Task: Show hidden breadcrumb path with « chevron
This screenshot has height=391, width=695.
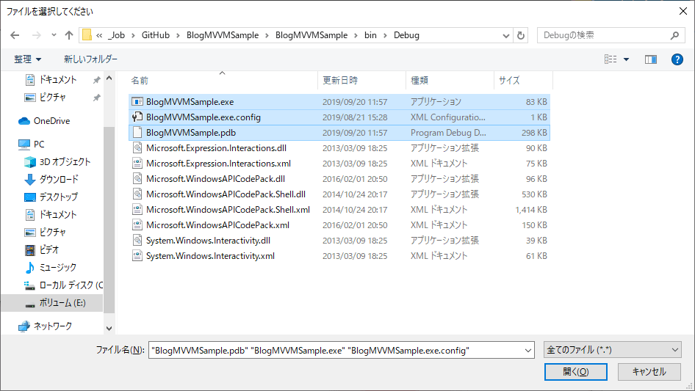Action: click(99, 35)
